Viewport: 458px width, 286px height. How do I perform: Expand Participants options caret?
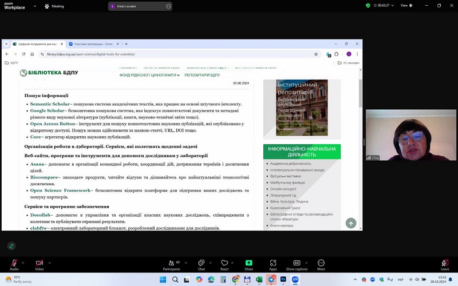click(185, 263)
